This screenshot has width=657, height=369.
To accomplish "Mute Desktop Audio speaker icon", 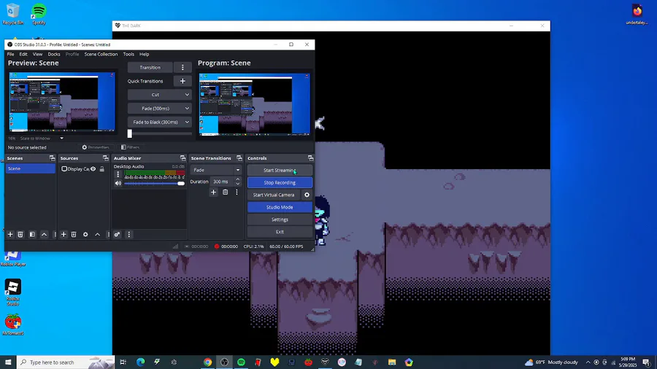I will click(118, 183).
